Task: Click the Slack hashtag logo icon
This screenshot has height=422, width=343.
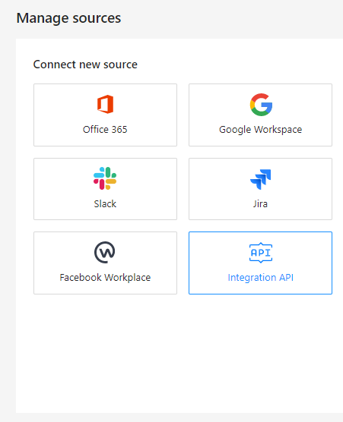Action: [105, 178]
